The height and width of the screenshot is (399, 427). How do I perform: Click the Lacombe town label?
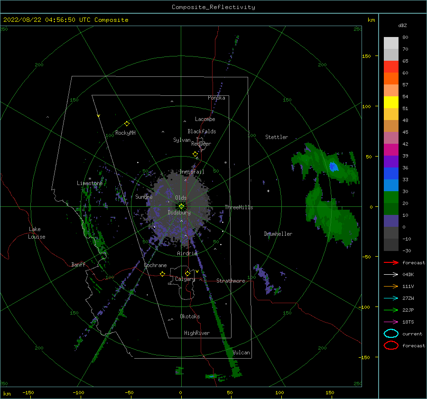click(x=205, y=119)
